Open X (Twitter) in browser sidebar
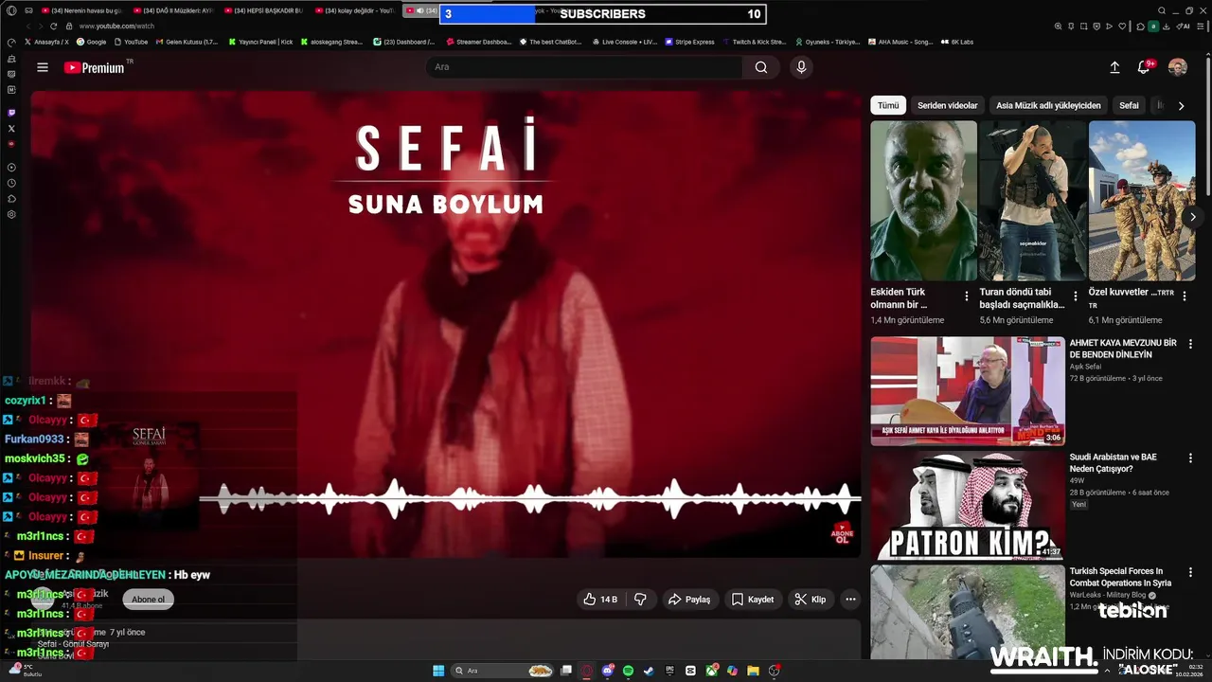Screen dimensions: 1212x682 coord(11,128)
